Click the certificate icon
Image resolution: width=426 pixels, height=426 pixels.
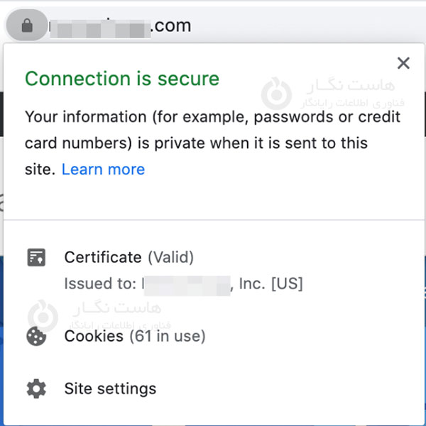point(36,257)
